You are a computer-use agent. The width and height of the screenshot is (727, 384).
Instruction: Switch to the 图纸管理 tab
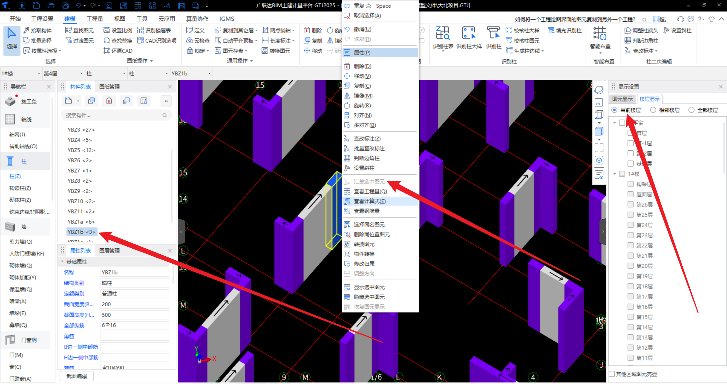tap(109, 87)
